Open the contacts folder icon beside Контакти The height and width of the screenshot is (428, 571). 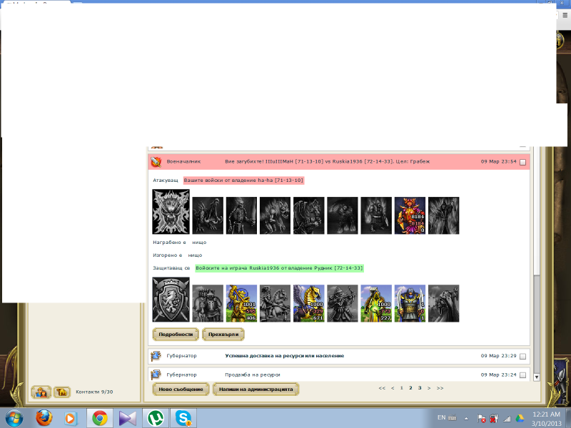point(62,392)
